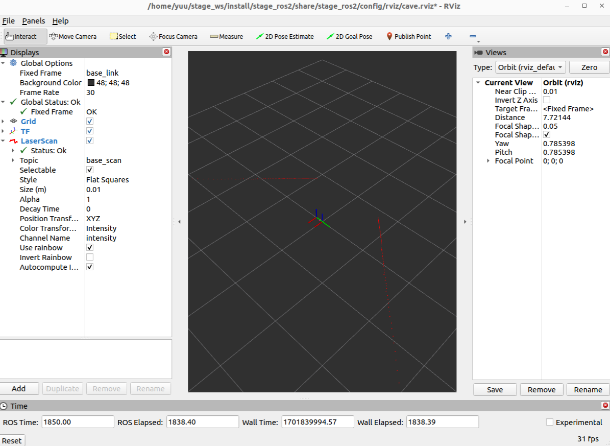Close the Displays panel
Screen dimensions: 610x446
(166, 52)
